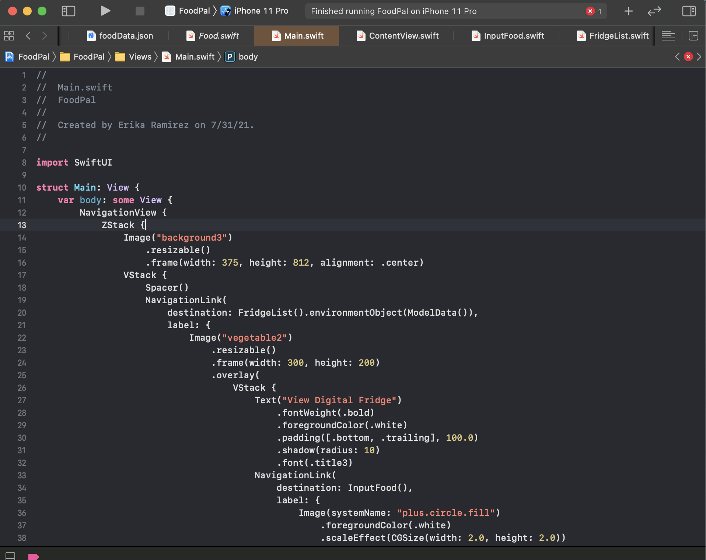
Task: Stop the running build
Action: [x=140, y=11]
